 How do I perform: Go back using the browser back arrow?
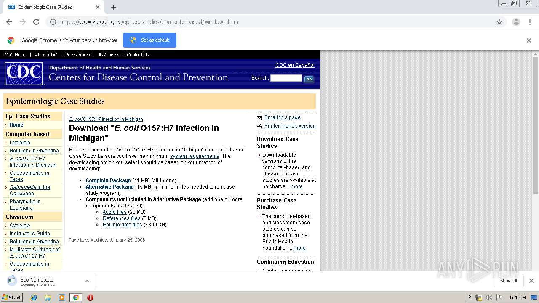click(9, 22)
